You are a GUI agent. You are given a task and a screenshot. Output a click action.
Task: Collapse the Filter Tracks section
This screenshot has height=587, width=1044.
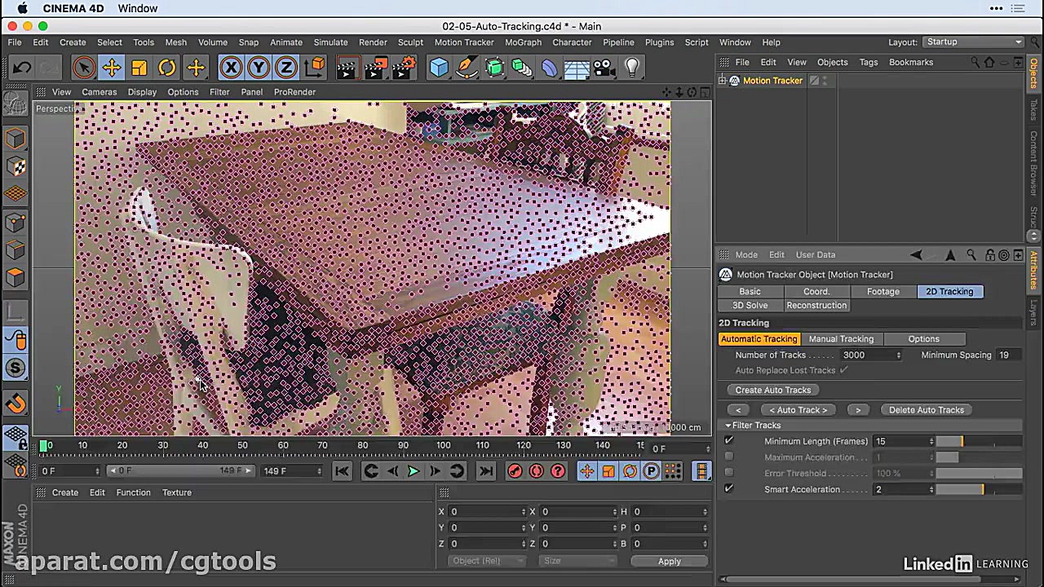[728, 426]
